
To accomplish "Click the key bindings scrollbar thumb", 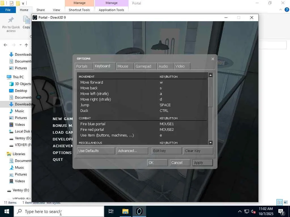I will pyautogui.click(x=210, y=92).
